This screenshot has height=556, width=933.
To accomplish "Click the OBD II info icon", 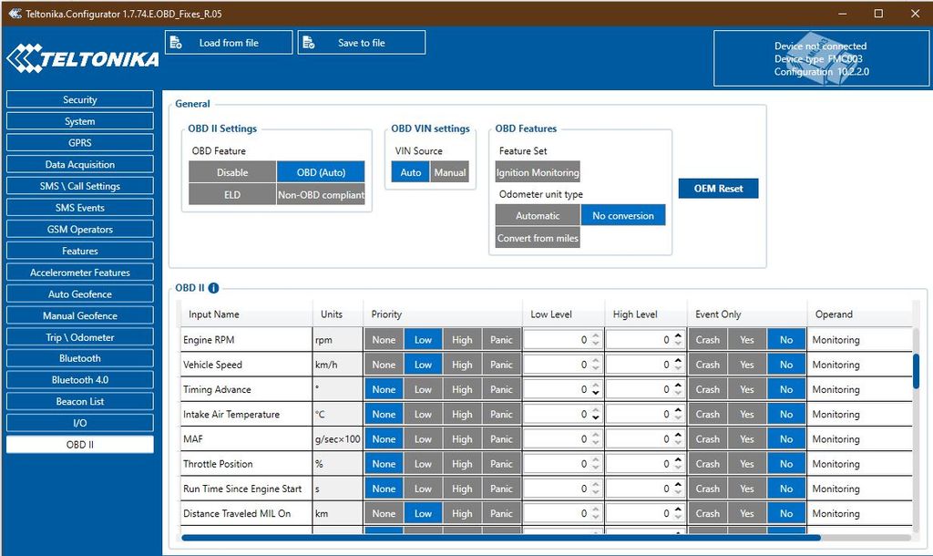I will coord(213,288).
